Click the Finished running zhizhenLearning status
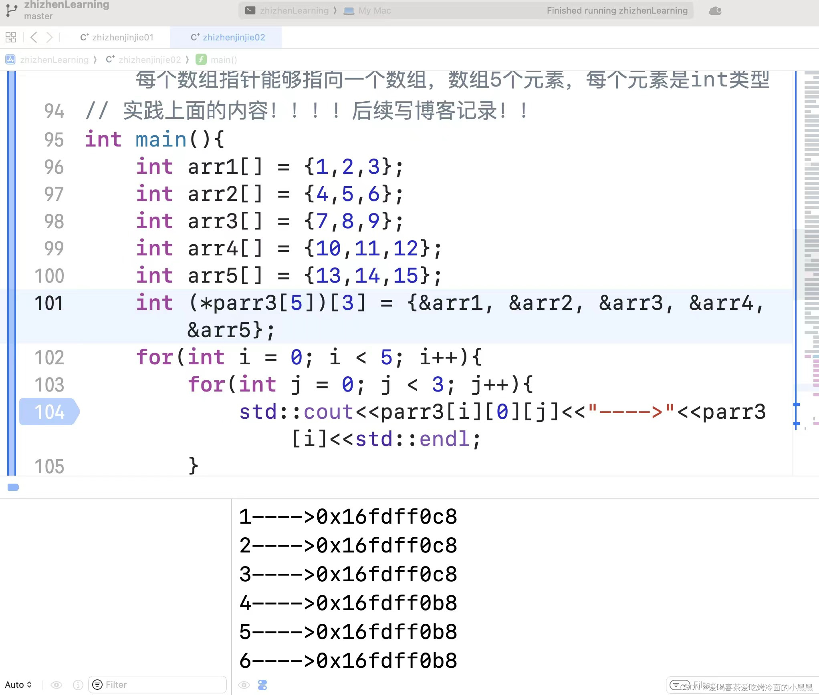The height and width of the screenshot is (695, 819). click(x=617, y=11)
